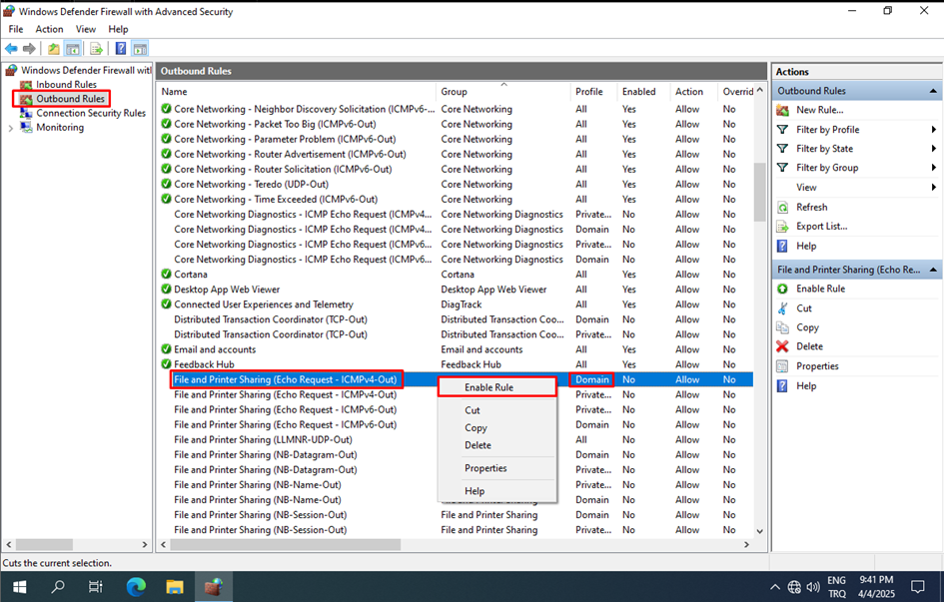Click the Copy icon in Actions pane
The width and height of the screenshot is (944, 602).
coord(782,327)
